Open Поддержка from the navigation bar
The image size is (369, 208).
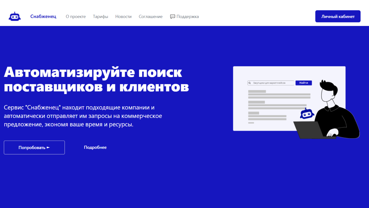187,16
